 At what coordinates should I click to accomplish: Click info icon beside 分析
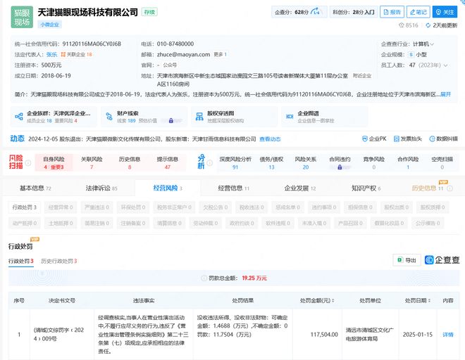(210, 163)
